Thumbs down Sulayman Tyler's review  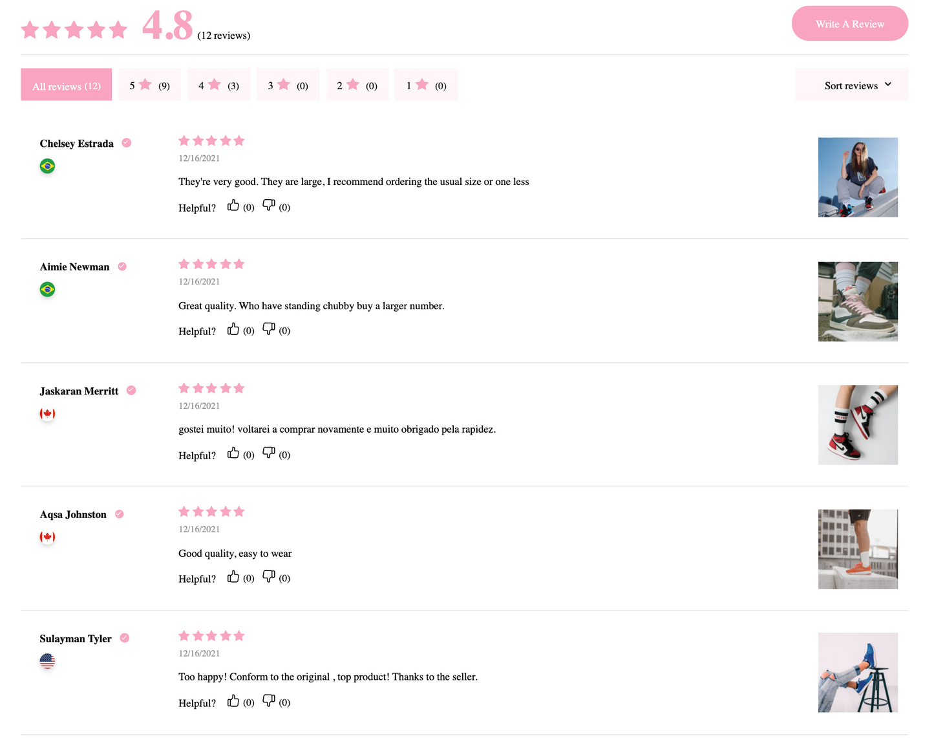[x=269, y=701]
